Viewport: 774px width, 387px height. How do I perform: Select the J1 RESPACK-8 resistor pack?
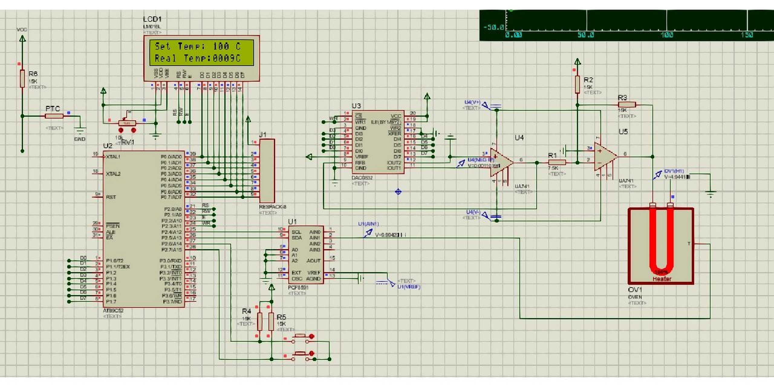[267, 171]
